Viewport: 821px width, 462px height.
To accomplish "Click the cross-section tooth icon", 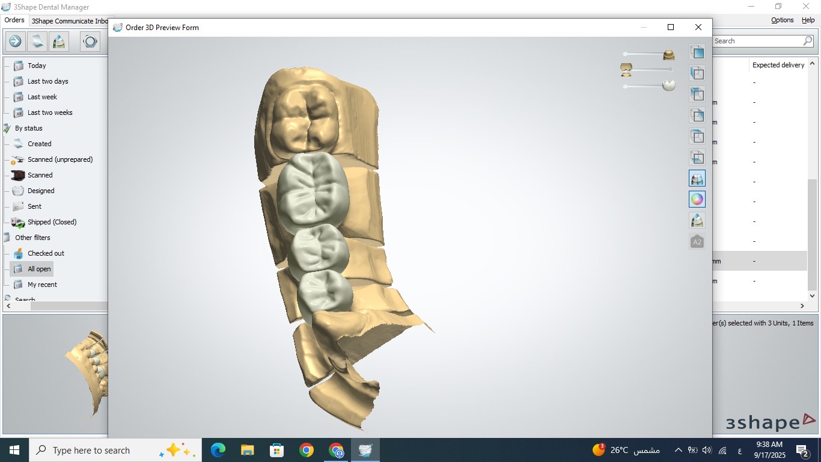I will pyautogui.click(x=697, y=221).
